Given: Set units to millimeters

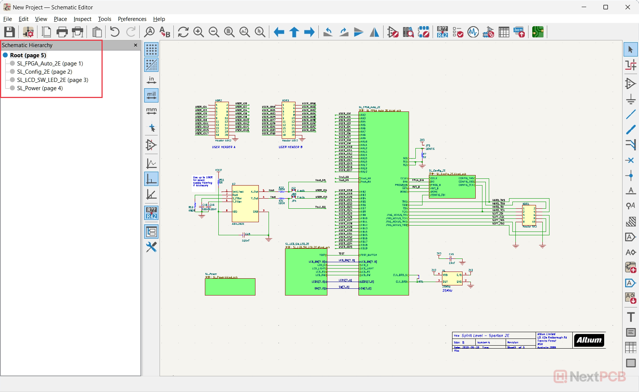Looking at the screenshot, I should coord(151,111).
